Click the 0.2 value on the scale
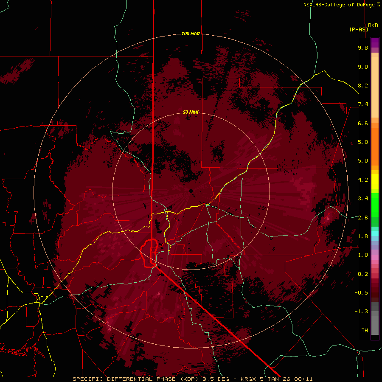The height and width of the screenshot is (382, 382). coord(363,274)
